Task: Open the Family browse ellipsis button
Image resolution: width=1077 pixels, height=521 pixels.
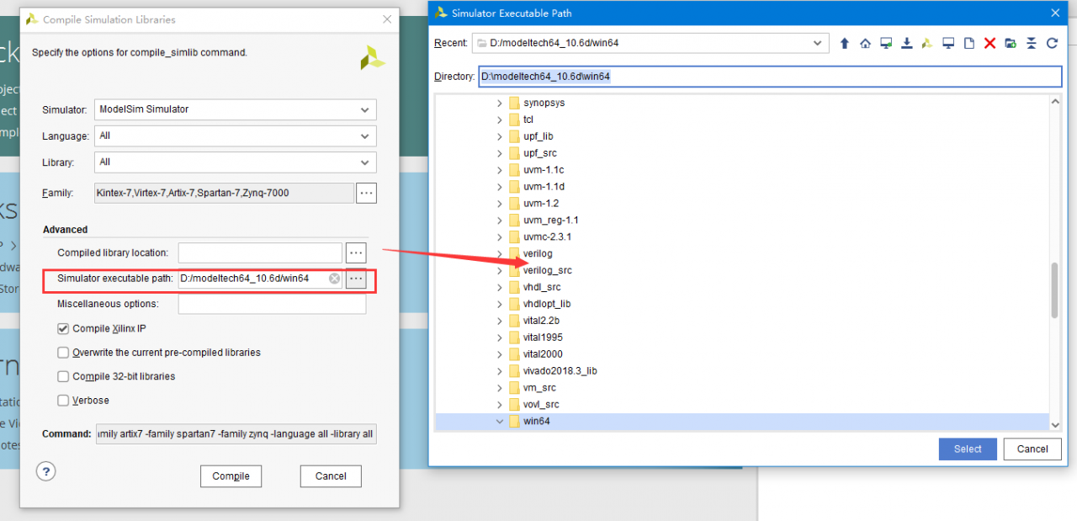Action: (x=366, y=194)
